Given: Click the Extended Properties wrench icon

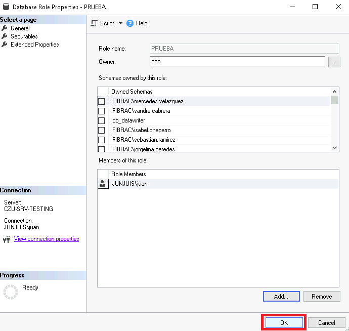Looking at the screenshot, I should [5, 45].
